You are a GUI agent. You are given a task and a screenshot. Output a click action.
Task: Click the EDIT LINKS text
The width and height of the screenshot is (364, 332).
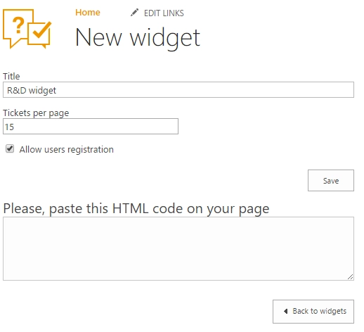click(x=164, y=13)
